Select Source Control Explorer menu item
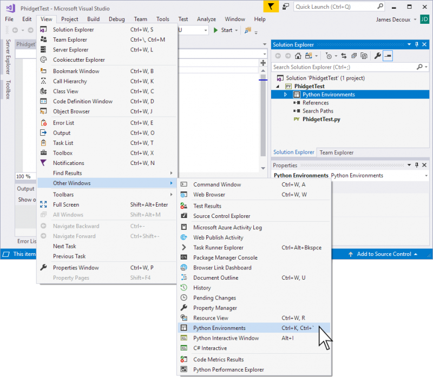Image resolution: width=433 pixels, height=377 pixels. pyautogui.click(x=254, y=216)
